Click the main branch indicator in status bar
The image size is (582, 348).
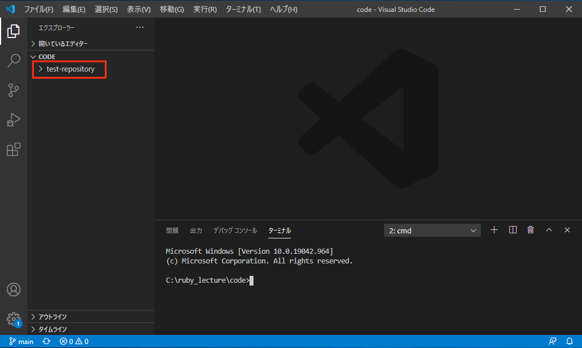[21, 341]
